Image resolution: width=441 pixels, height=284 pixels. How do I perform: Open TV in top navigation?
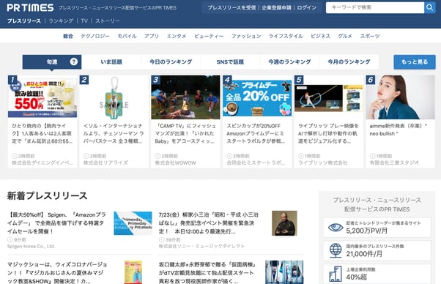coord(84,20)
